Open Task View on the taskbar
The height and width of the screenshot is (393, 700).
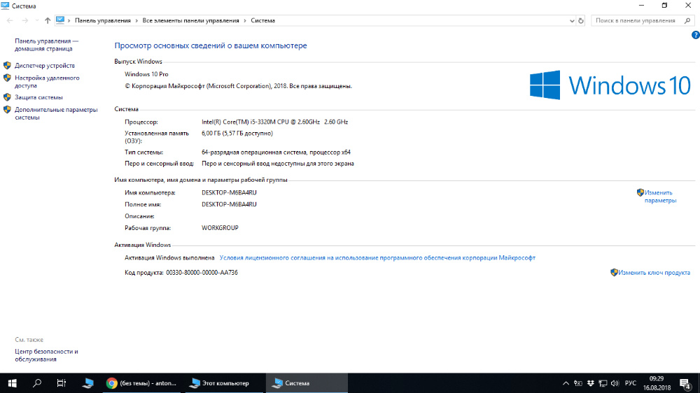pos(62,383)
